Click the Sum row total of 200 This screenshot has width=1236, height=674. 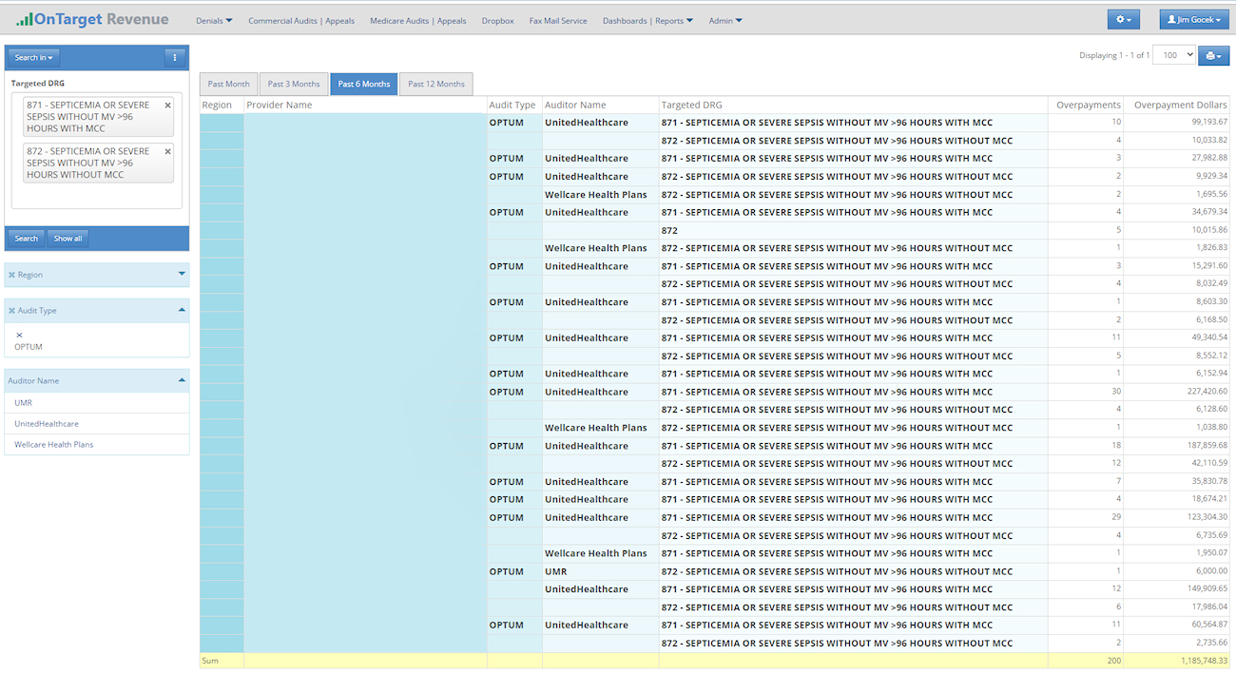1086,661
